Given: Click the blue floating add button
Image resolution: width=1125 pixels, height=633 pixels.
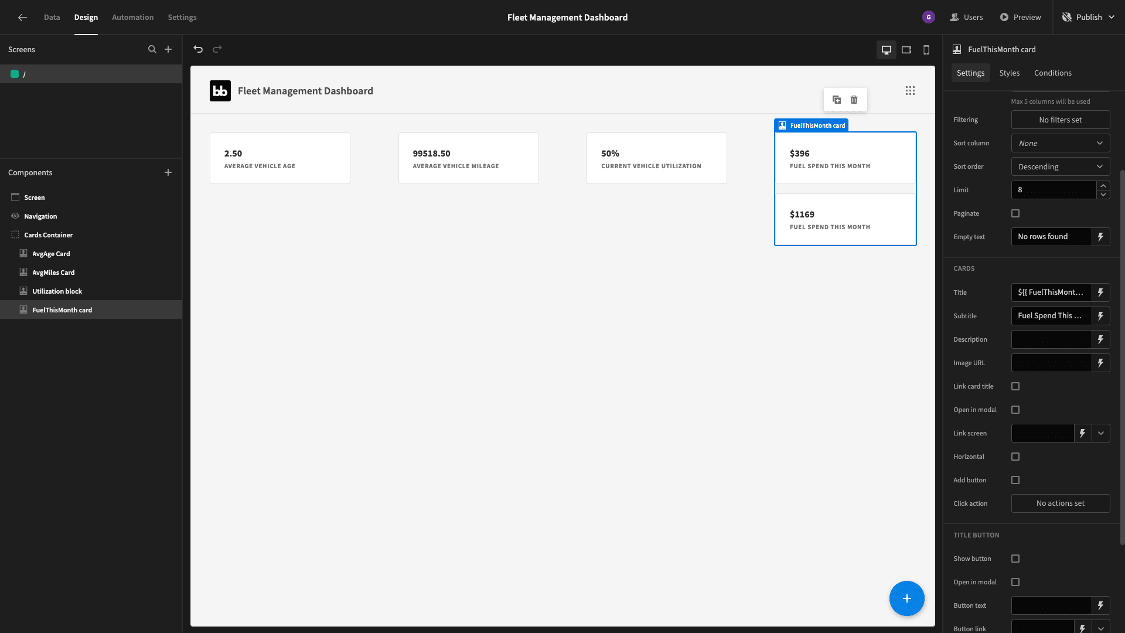Looking at the screenshot, I should [907, 598].
